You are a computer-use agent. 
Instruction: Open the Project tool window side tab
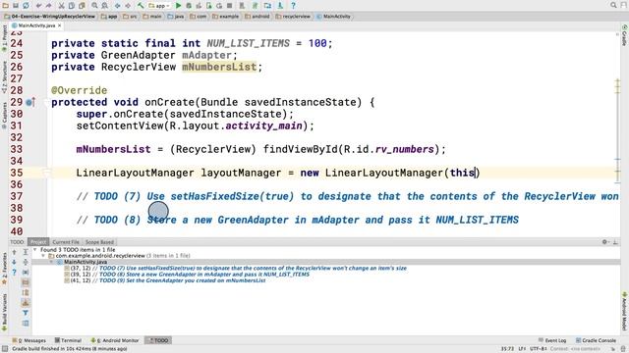click(4, 38)
